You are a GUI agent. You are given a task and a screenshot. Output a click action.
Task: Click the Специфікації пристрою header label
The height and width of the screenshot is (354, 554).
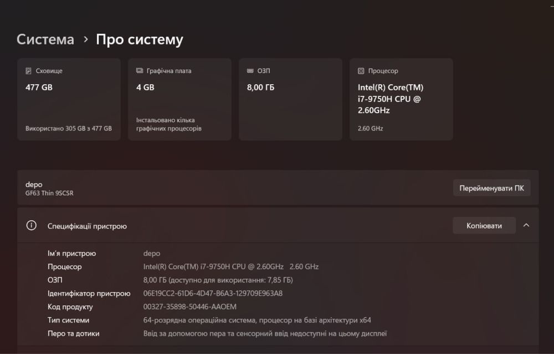[x=87, y=226]
